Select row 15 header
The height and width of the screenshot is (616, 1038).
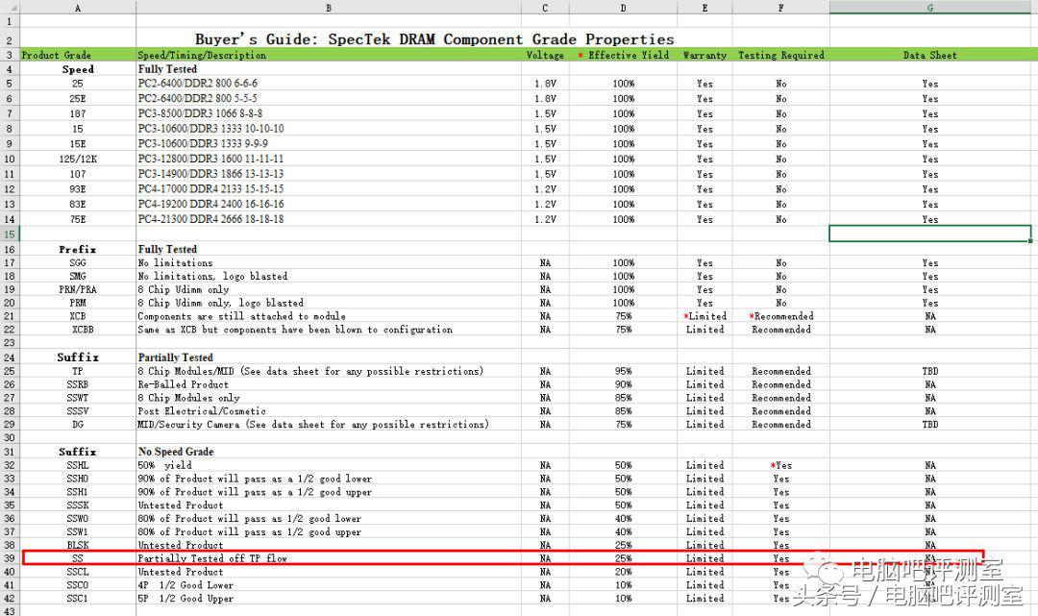pos(10,234)
